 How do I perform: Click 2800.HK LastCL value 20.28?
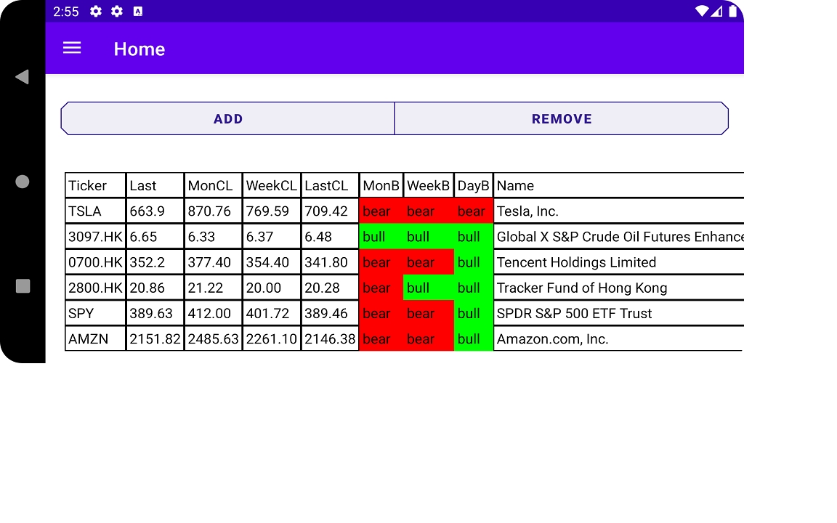click(x=330, y=288)
